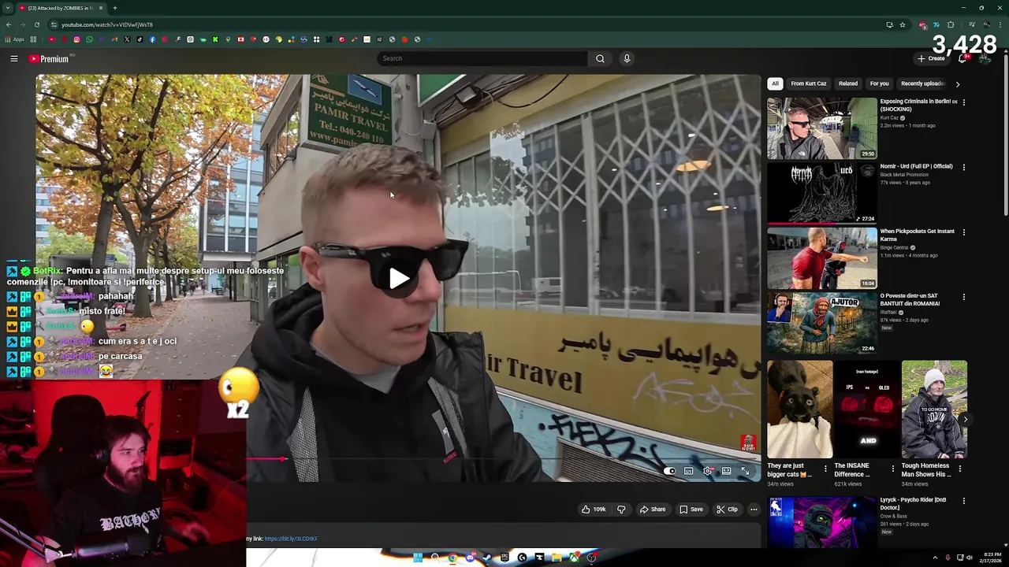
Task: Open Nornír - Urd Full EP title
Action: click(x=916, y=166)
